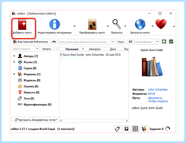This screenshot has height=143, width=186.
Task: Select Авторы [1] in tag browser
Action: pyautogui.click(x=31, y=56)
